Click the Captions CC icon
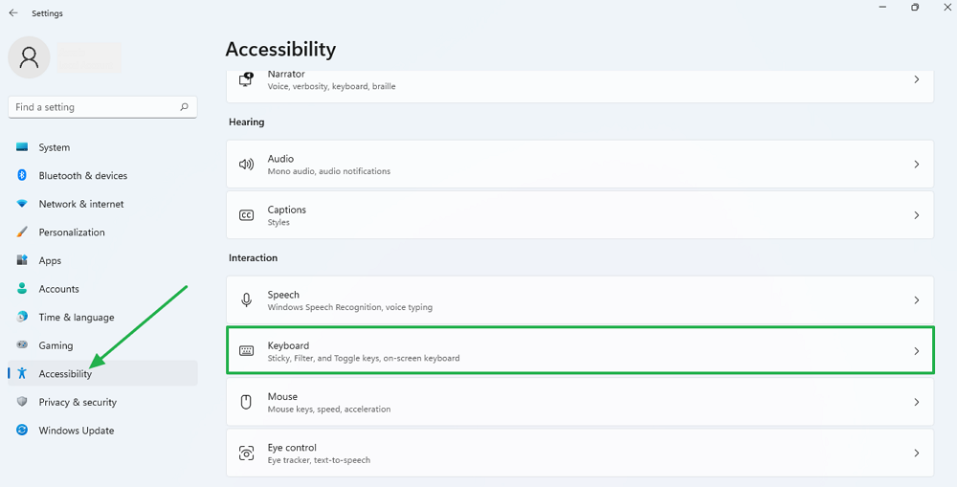The width and height of the screenshot is (957, 487). 246,215
